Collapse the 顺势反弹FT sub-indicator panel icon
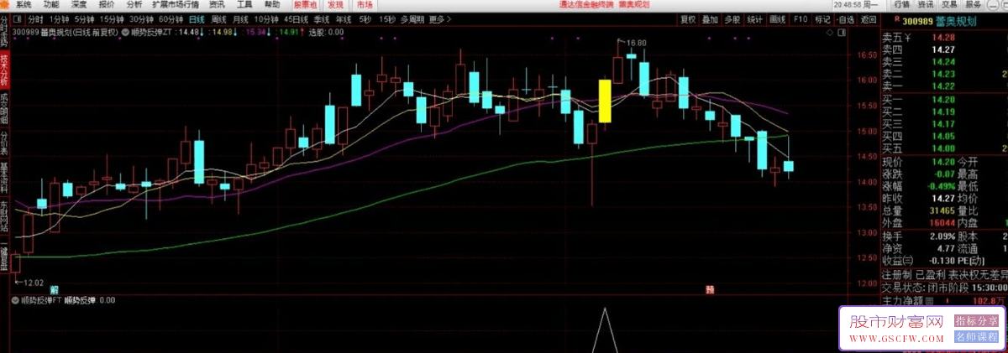1008x353 pixels. [16, 299]
